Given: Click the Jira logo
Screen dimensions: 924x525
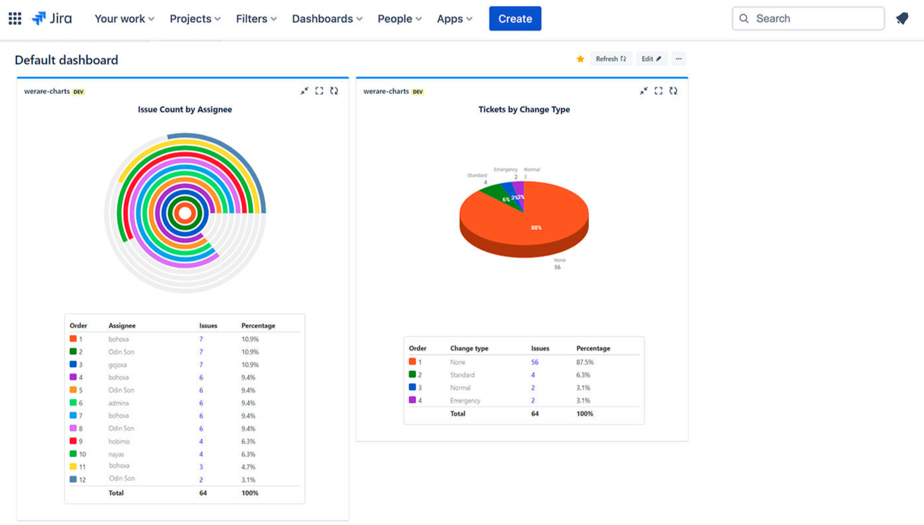Looking at the screenshot, I should [52, 18].
